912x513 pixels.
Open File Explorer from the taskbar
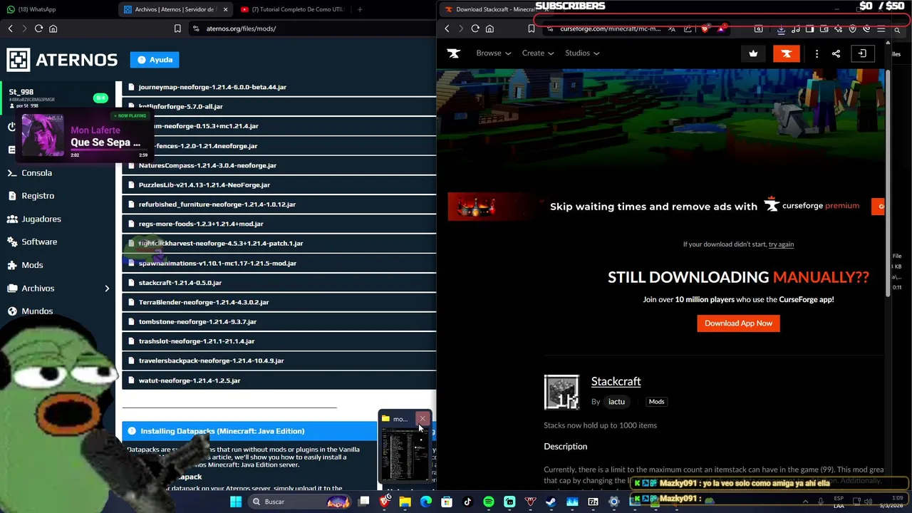tap(405, 502)
